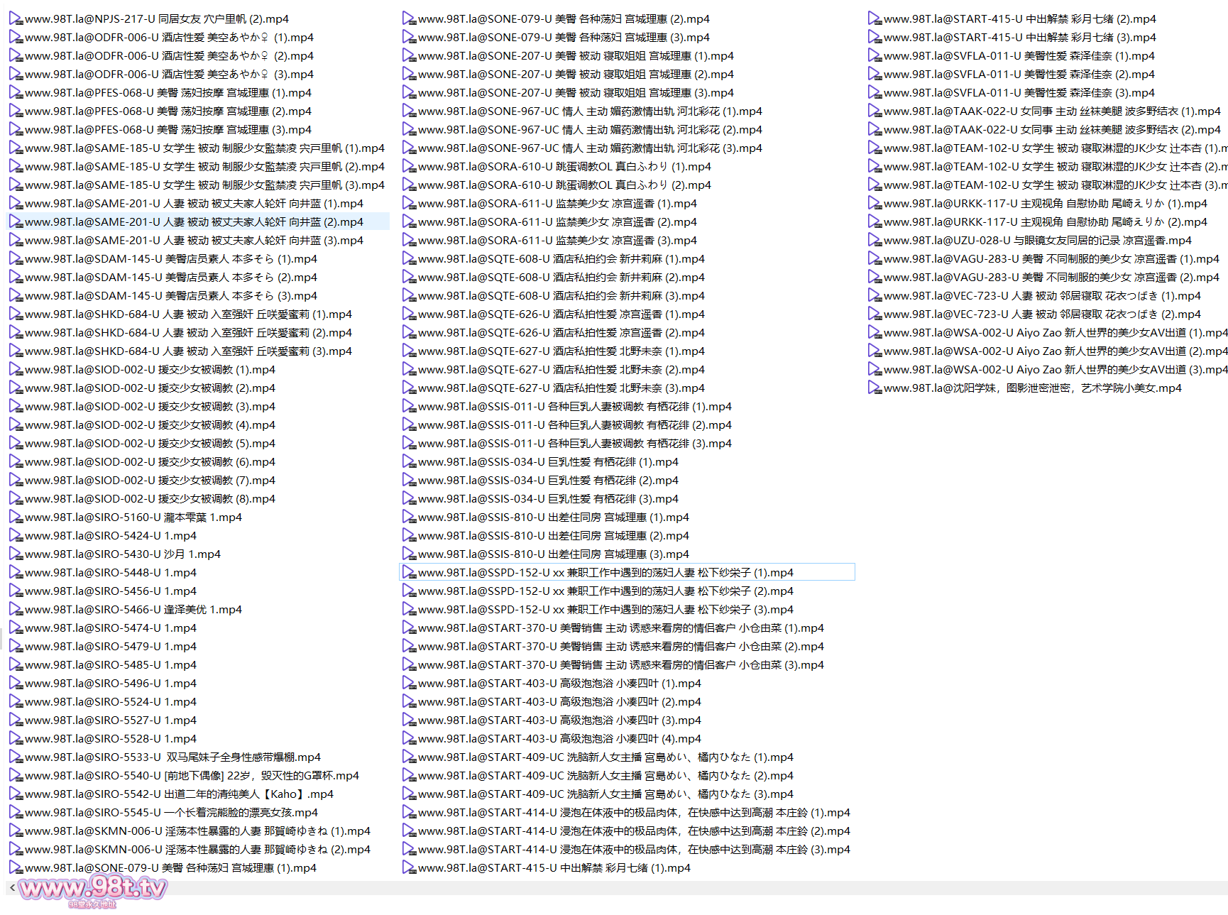Image resolution: width=1228 pixels, height=915 pixels.
Task: Click the icon of START-415-U (1).mp4
Action: pyautogui.click(x=409, y=868)
